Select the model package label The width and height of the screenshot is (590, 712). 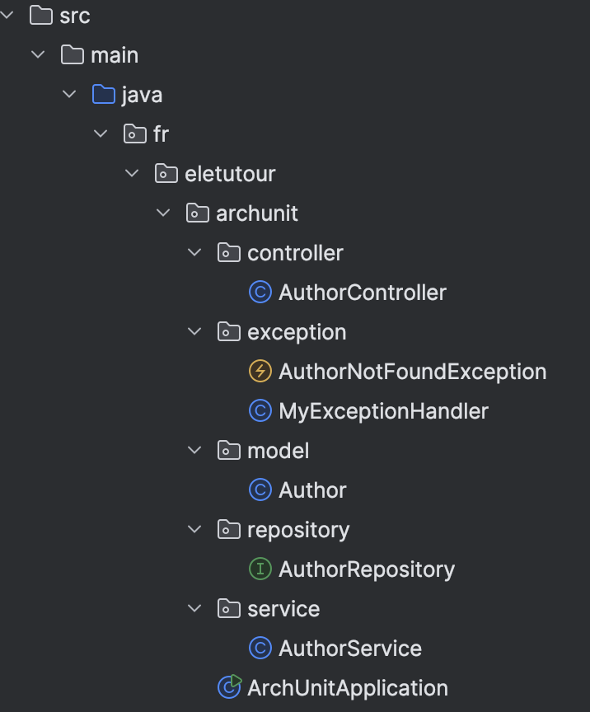278,451
